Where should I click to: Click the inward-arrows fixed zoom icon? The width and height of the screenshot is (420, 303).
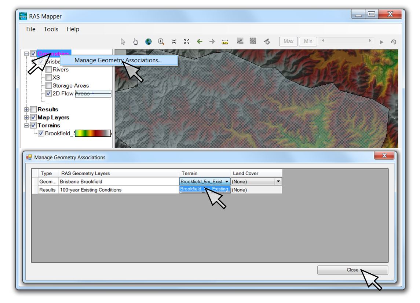[174, 41]
